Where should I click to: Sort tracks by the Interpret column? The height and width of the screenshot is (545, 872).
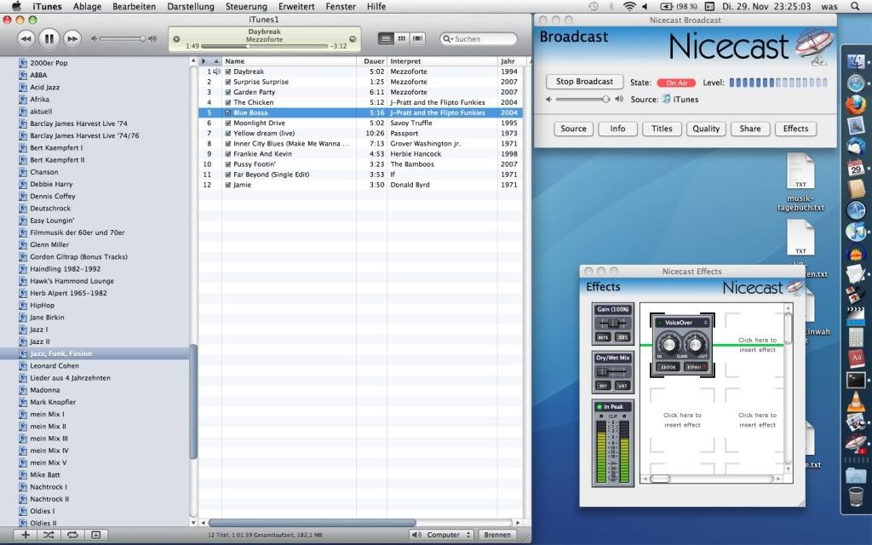(442, 61)
